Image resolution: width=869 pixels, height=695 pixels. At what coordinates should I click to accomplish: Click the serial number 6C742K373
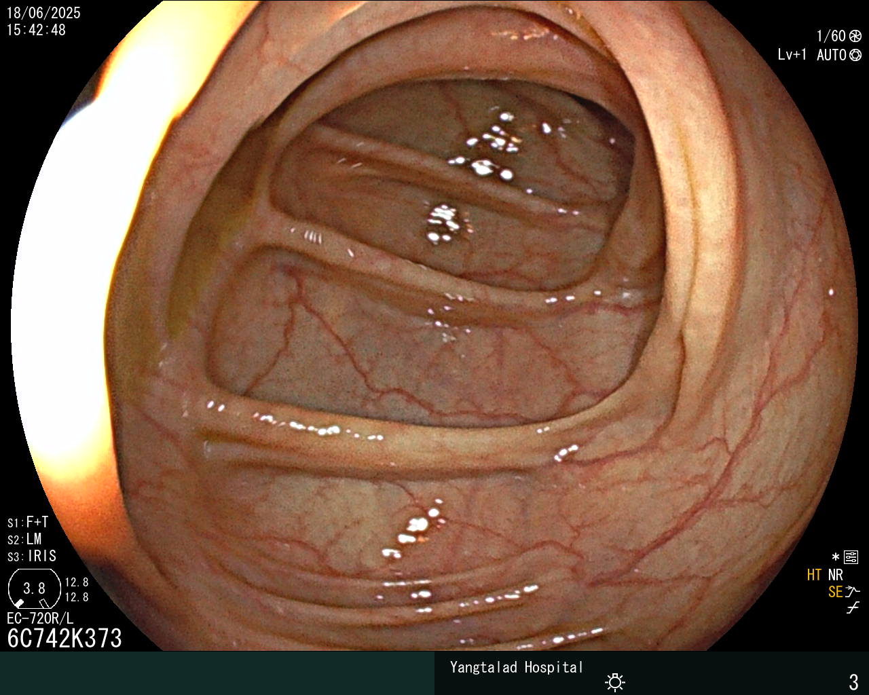coord(64,639)
